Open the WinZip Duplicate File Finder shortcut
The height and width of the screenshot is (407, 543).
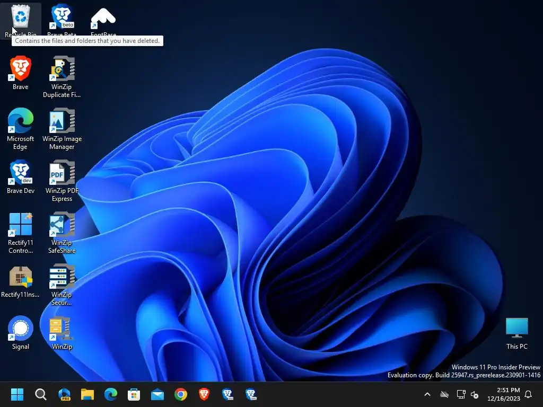[62, 77]
